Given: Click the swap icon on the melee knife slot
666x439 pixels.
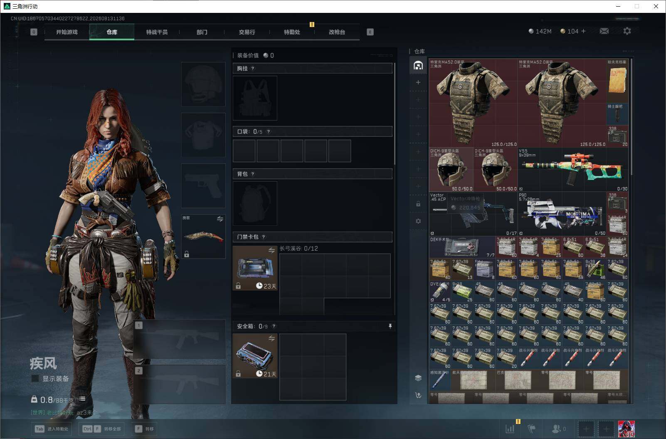Looking at the screenshot, I should click(220, 219).
